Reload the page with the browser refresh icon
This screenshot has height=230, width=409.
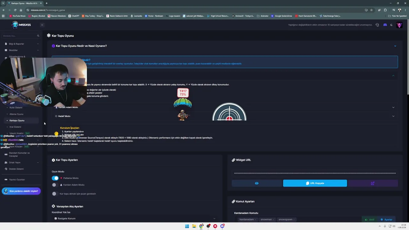[15, 10]
